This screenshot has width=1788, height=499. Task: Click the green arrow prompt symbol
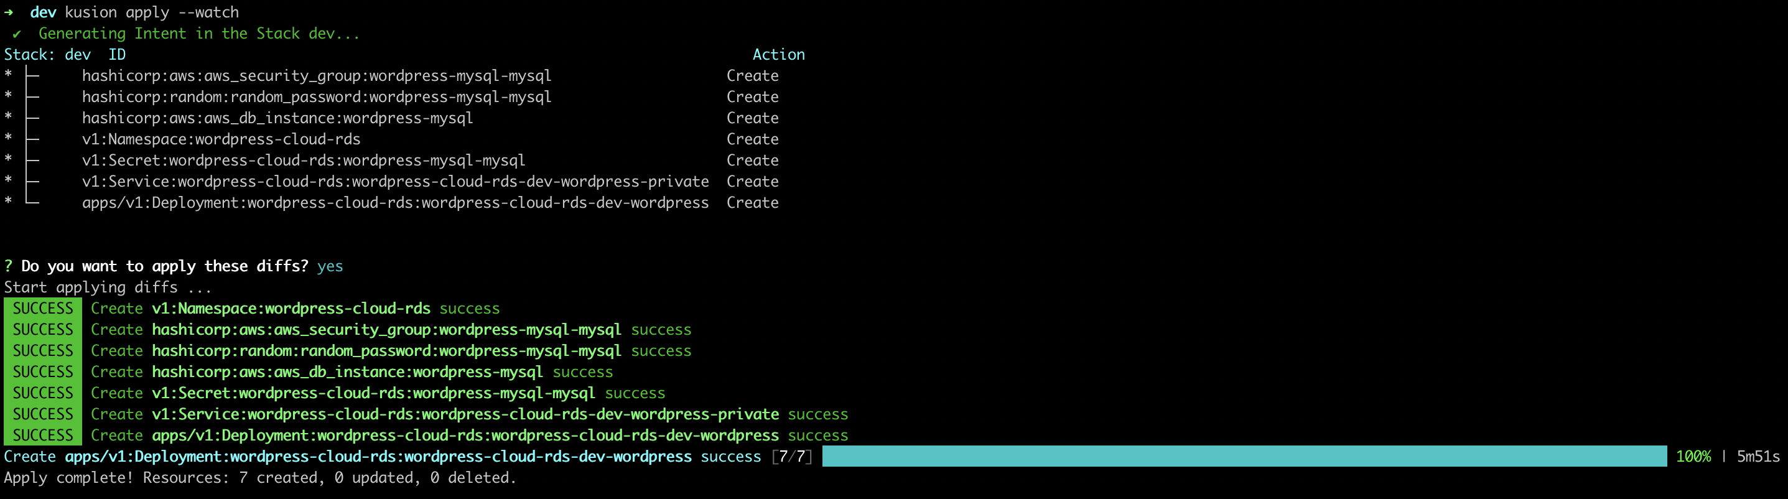pos(8,12)
